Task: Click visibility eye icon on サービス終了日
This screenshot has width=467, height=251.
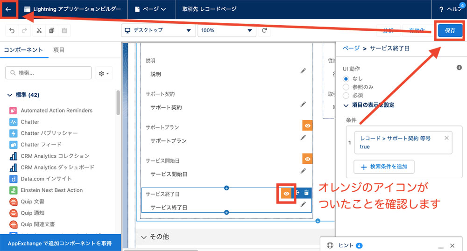Action: [286, 194]
